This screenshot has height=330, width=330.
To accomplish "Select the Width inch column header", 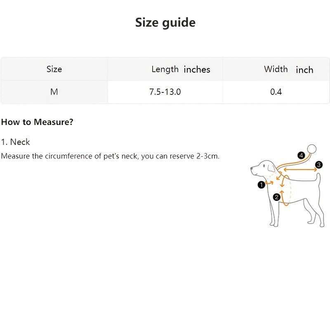I will tap(288, 69).
